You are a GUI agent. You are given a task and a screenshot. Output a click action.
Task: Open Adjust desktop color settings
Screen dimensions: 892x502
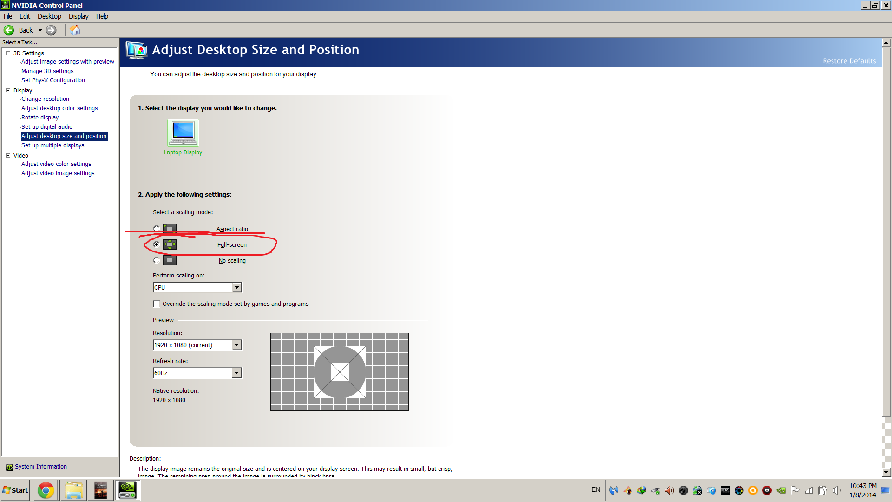[59, 108]
